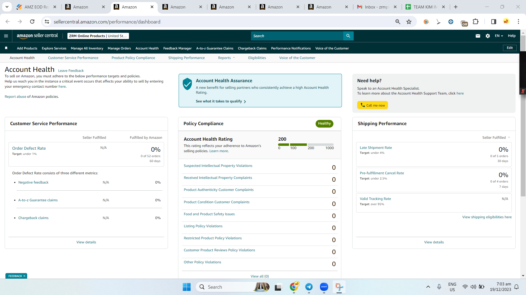This screenshot has width=526, height=295.
Task: Switch to the TEAM KIM spreadsheet tab
Action: (x=425, y=7)
